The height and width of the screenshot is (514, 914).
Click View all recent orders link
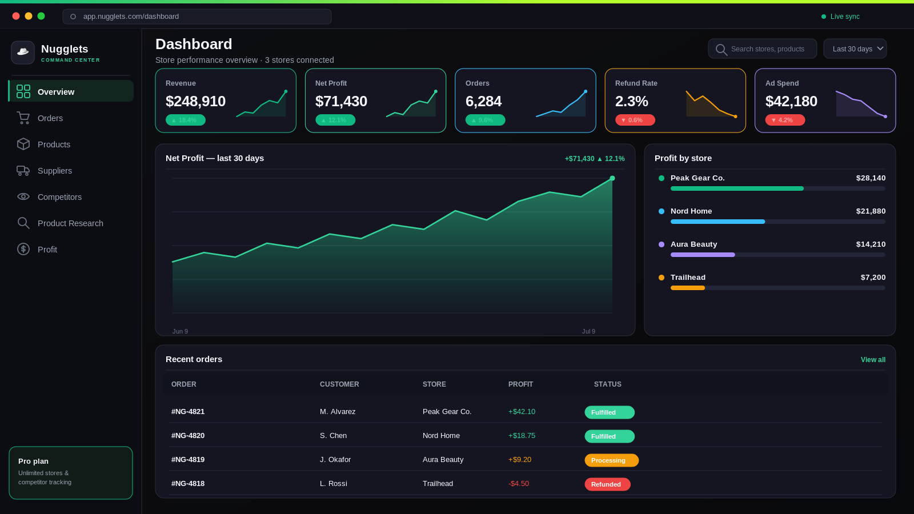click(x=873, y=360)
